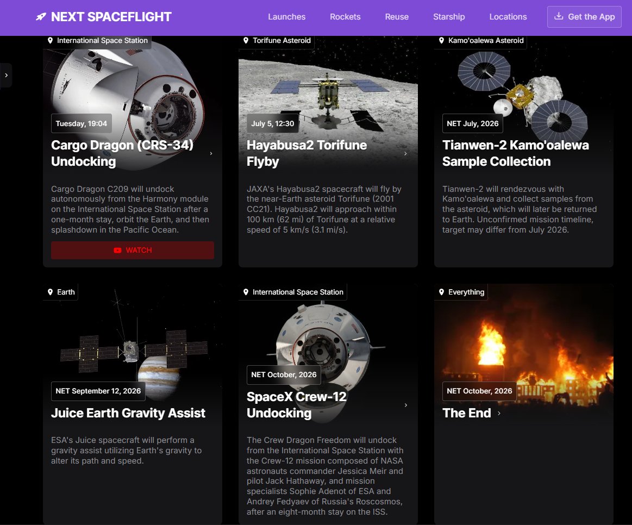Image resolution: width=632 pixels, height=525 pixels.
Task: Click the Everything location tag
Action: tap(461, 292)
